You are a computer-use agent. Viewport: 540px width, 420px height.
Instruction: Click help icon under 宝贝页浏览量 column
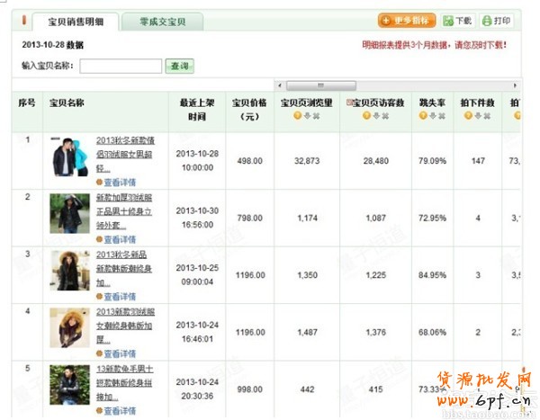[297, 117]
